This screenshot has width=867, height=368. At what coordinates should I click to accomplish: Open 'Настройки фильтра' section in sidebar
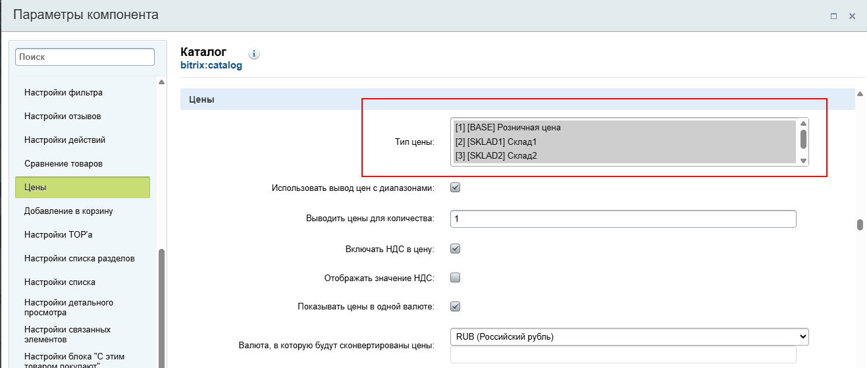point(63,93)
